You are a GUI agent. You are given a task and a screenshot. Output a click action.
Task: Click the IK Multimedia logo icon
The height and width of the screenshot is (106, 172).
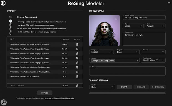click(3, 3)
